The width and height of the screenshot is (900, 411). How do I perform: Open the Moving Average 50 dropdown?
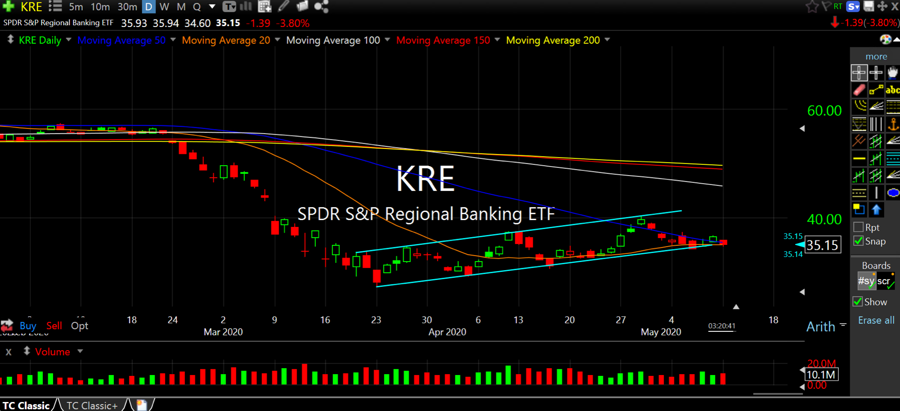[173, 40]
